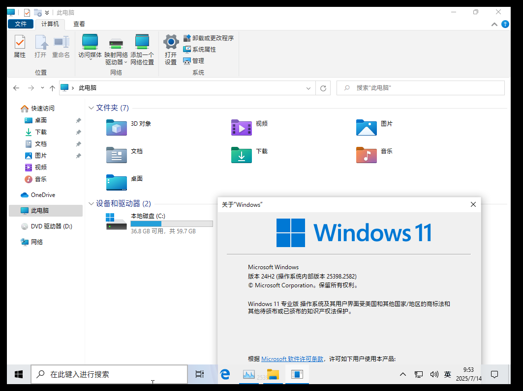Image resolution: width=523 pixels, height=391 pixels.
Task: Expand 访问媒体 dropdown arrow
Action: [90, 60]
